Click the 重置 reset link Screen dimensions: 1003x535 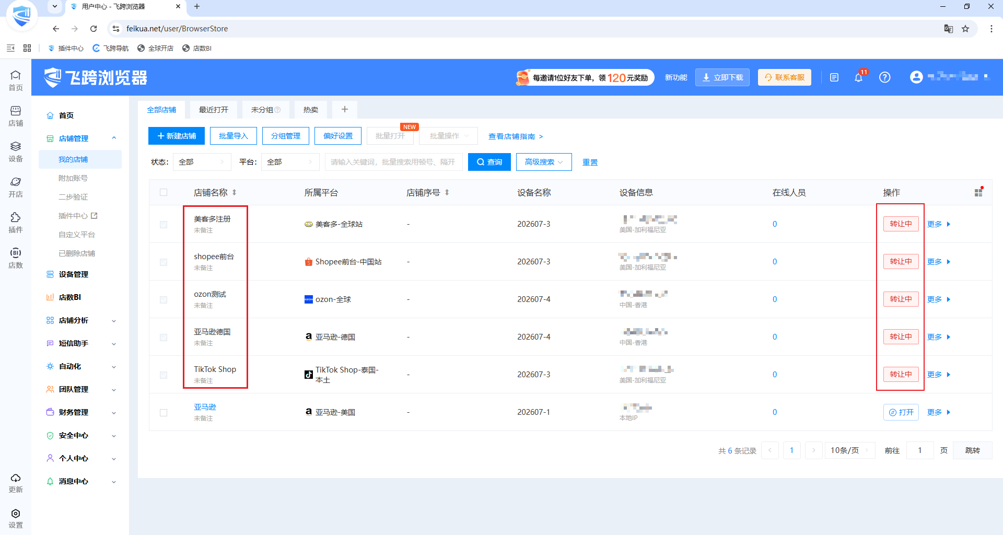coord(590,162)
